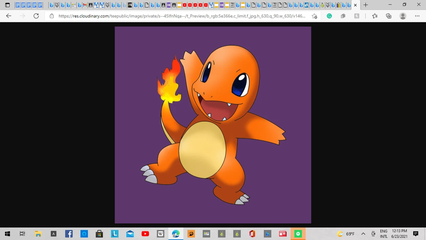
Task: Open the notification center
Action: [x=415, y=234]
